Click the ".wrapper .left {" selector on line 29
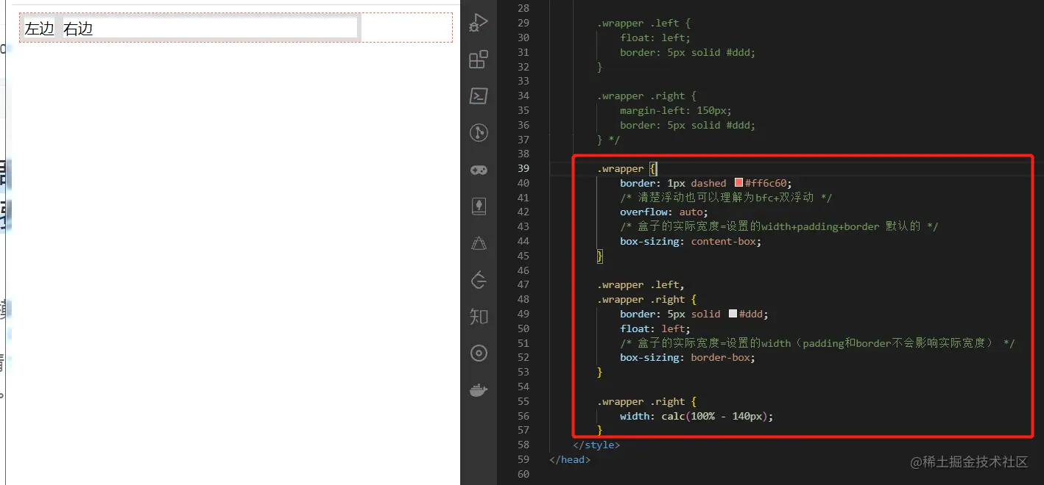Image resolution: width=1044 pixels, height=485 pixels. 643,23
